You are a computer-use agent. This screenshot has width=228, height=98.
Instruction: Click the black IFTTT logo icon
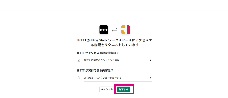point(104,30)
